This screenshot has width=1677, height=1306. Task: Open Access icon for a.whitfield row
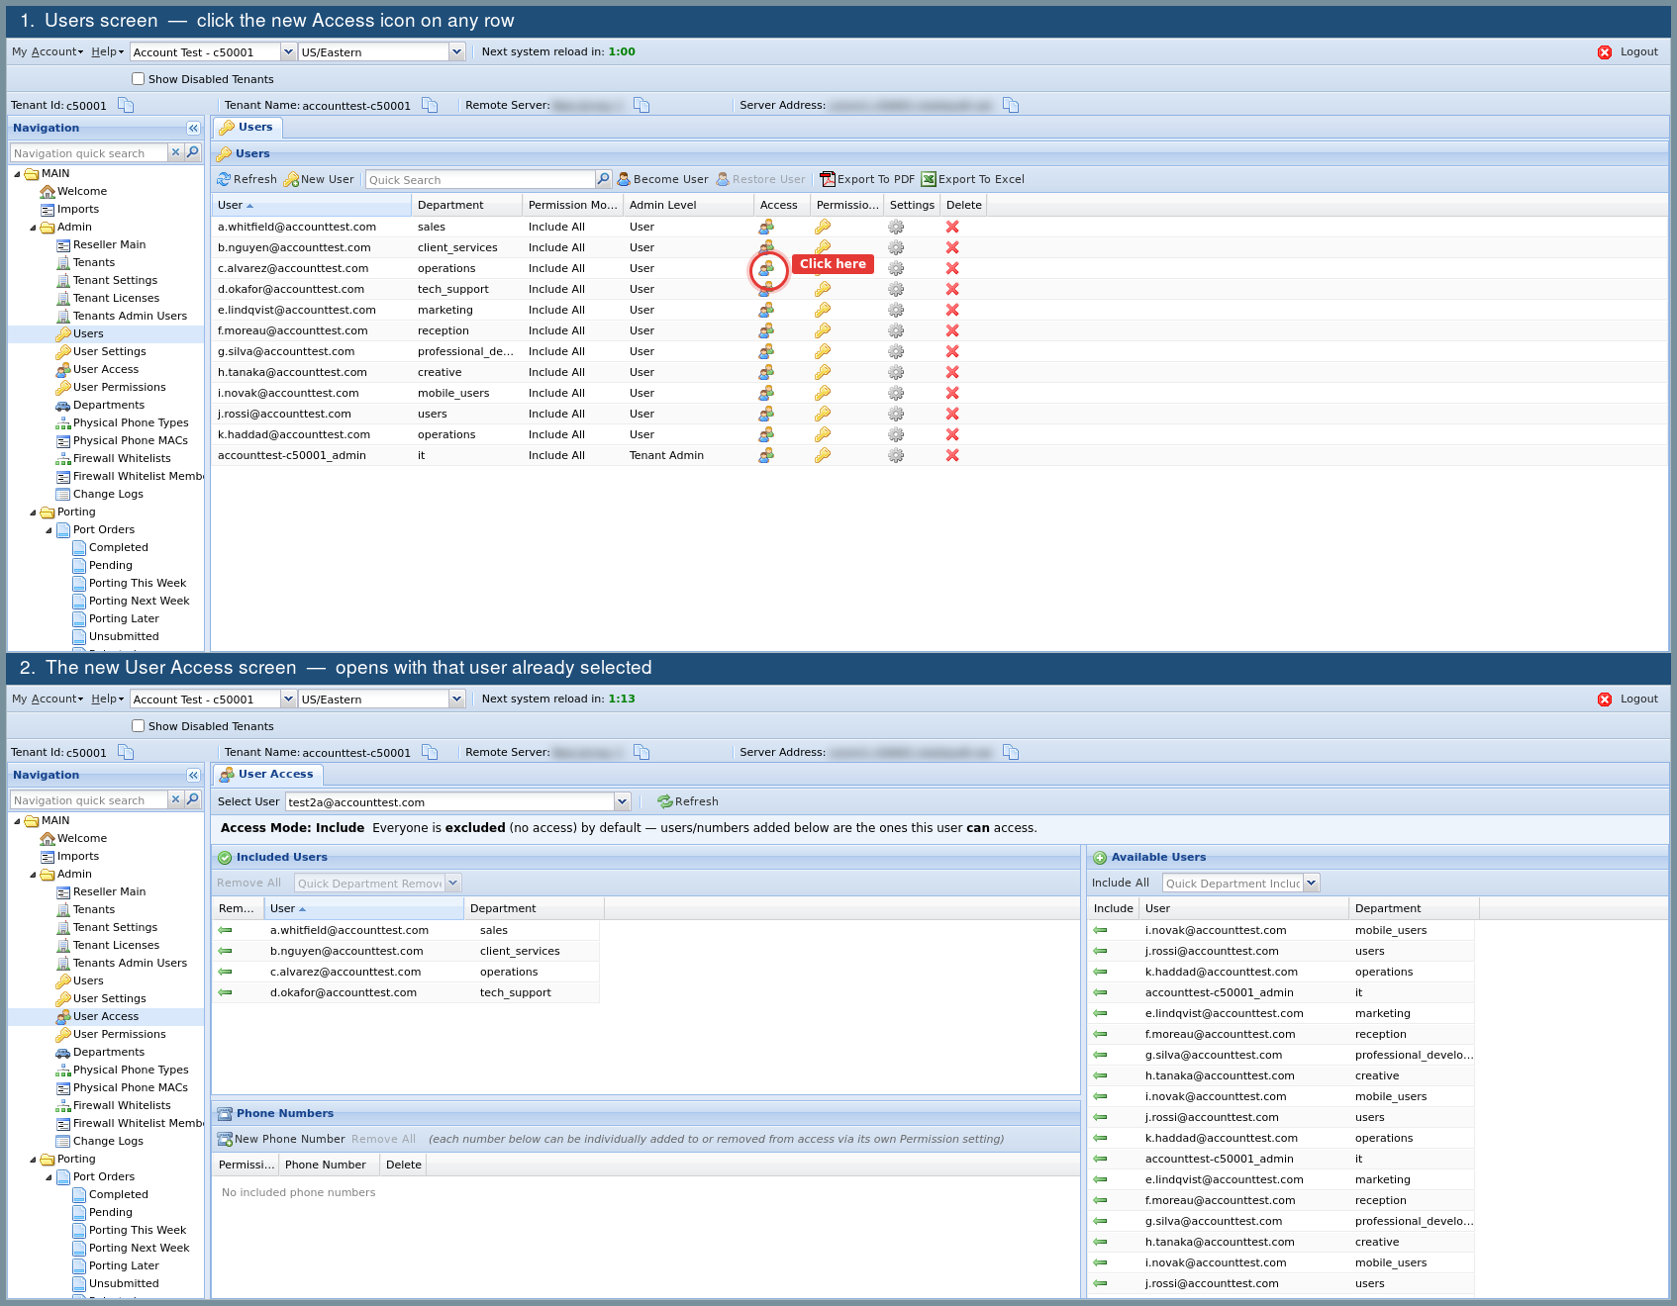[766, 227]
